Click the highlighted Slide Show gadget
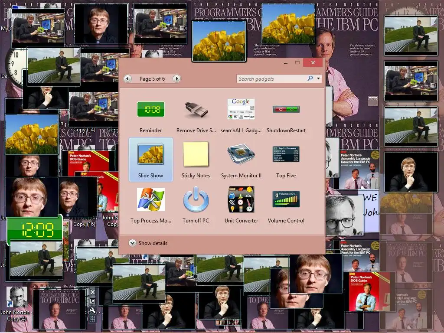 (x=150, y=160)
